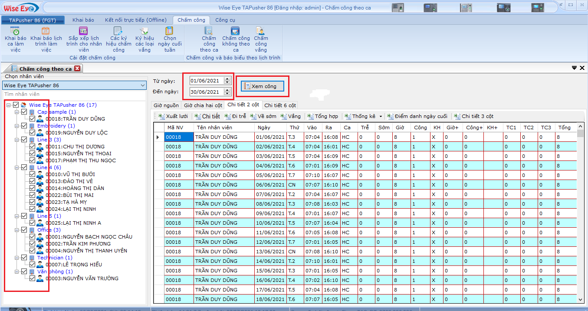
Task: Select the Chi tiết 6 cột tab
Action: (280, 105)
